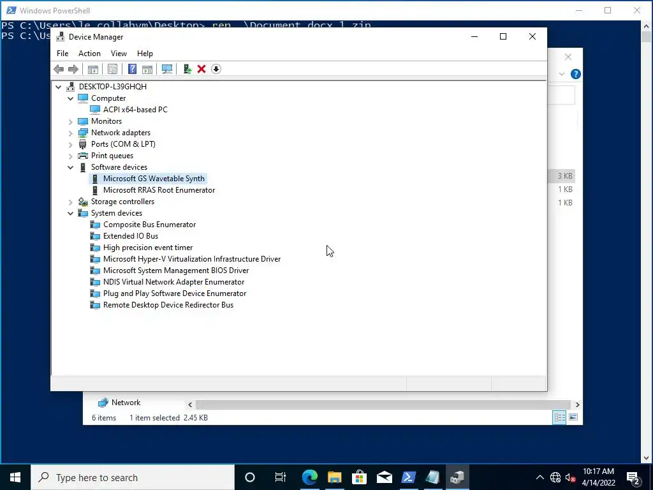This screenshot has width=653, height=490.
Task: Click the red X Uninstall device icon
Action: [202, 69]
